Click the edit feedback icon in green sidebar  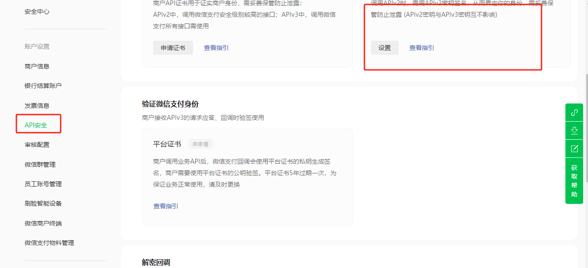click(x=574, y=149)
